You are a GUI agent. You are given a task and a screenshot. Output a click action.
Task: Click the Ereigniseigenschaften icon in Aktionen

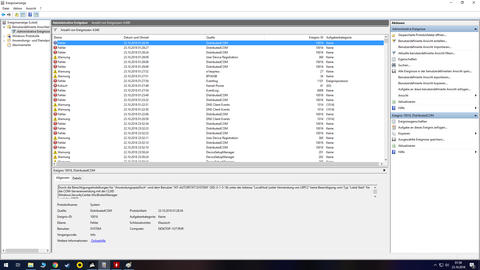pyautogui.click(x=394, y=121)
